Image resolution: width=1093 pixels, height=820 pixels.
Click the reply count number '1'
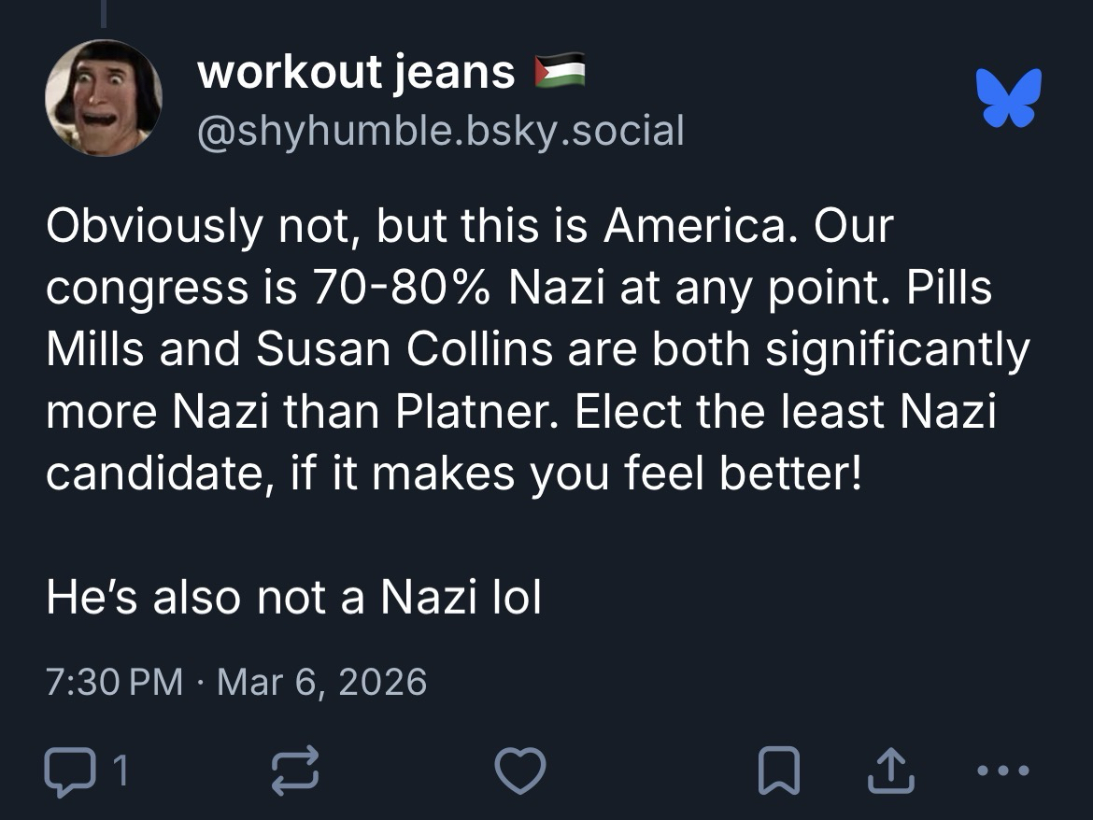pos(119,771)
